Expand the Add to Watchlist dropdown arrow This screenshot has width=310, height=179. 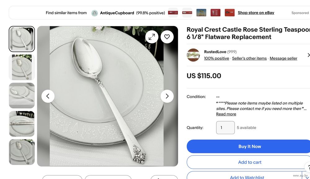307,177
